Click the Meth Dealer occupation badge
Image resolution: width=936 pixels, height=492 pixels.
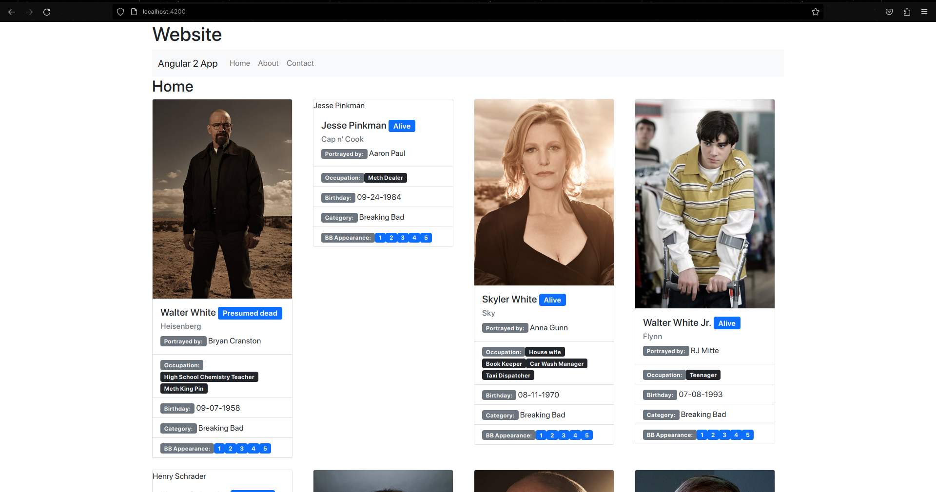(x=386, y=178)
